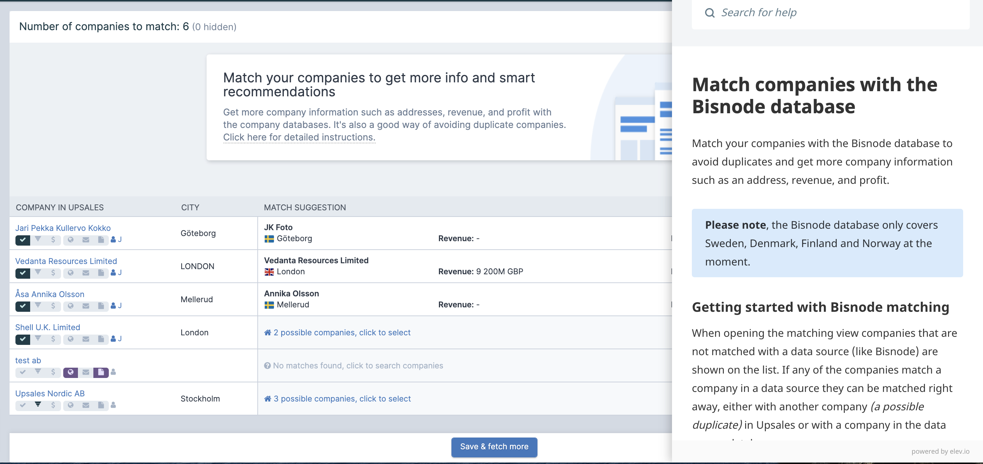Click the user icon for Jari Pekka Kullervo Kokko
The width and height of the screenshot is (983, 464).
pos(113,240)
